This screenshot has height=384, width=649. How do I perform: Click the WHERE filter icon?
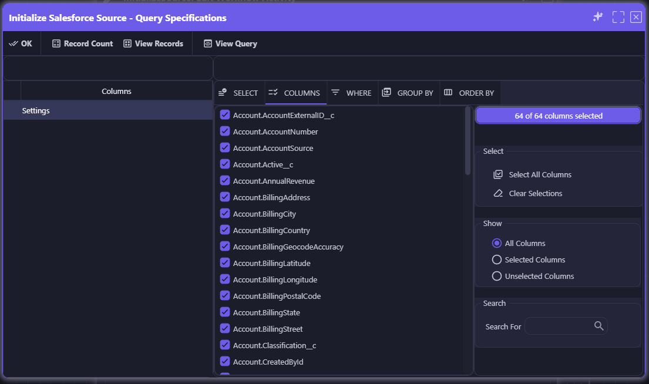[335, 92]
